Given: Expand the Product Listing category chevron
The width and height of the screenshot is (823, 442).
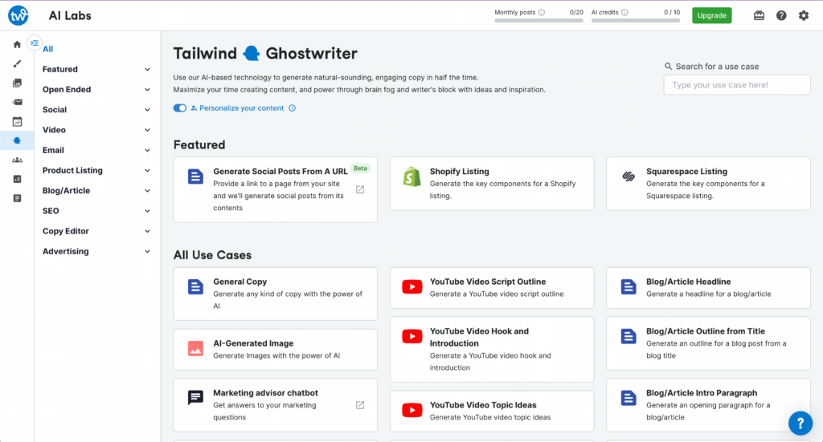Looking at the screenshot, I should pyautogui.click(x=148, y=171).
